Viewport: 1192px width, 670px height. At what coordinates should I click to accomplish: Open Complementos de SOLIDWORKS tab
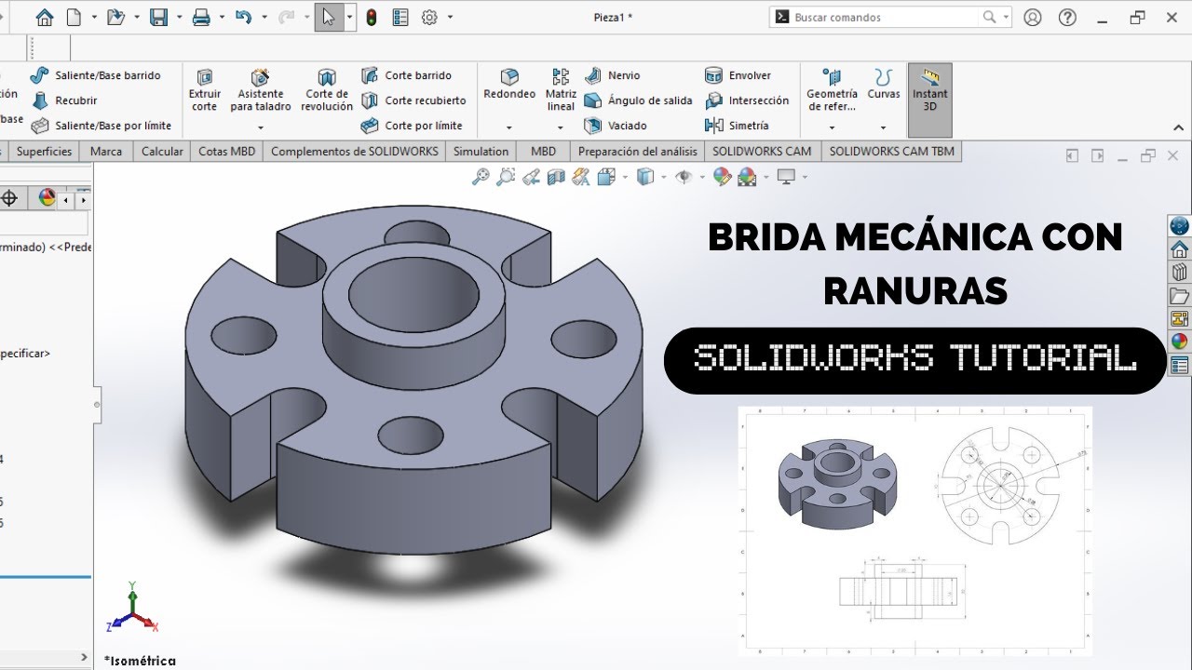(x=355, y=151)
